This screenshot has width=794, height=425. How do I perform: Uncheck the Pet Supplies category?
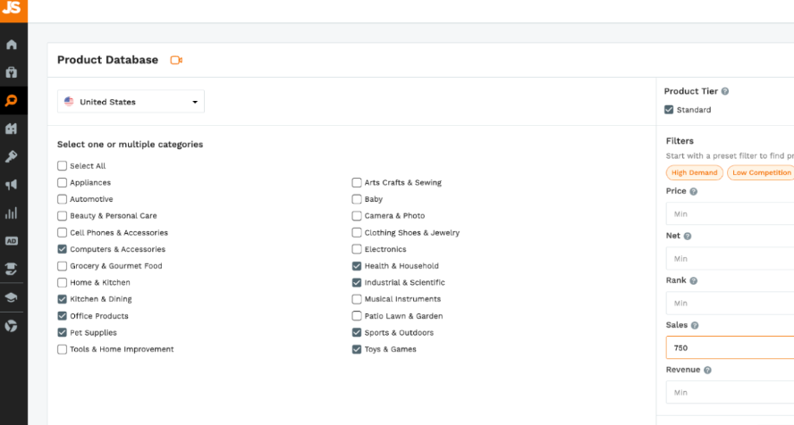tap(63, 332)
